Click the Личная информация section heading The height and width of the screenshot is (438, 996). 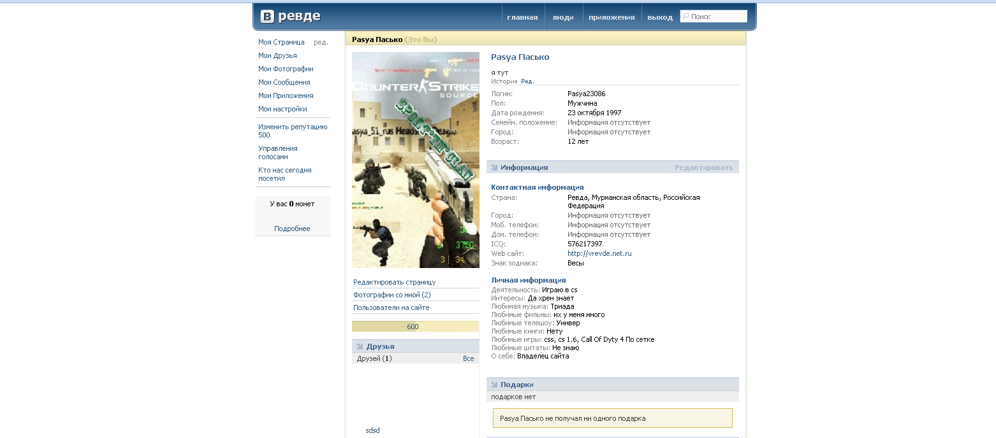click(x=528, y=280)
